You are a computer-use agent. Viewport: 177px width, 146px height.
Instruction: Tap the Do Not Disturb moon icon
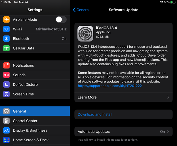7,84
